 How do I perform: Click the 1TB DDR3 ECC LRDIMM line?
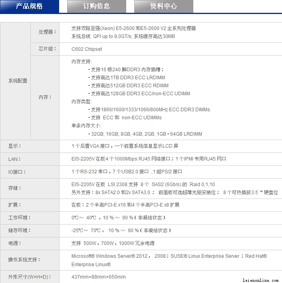(x=127, y=78)
